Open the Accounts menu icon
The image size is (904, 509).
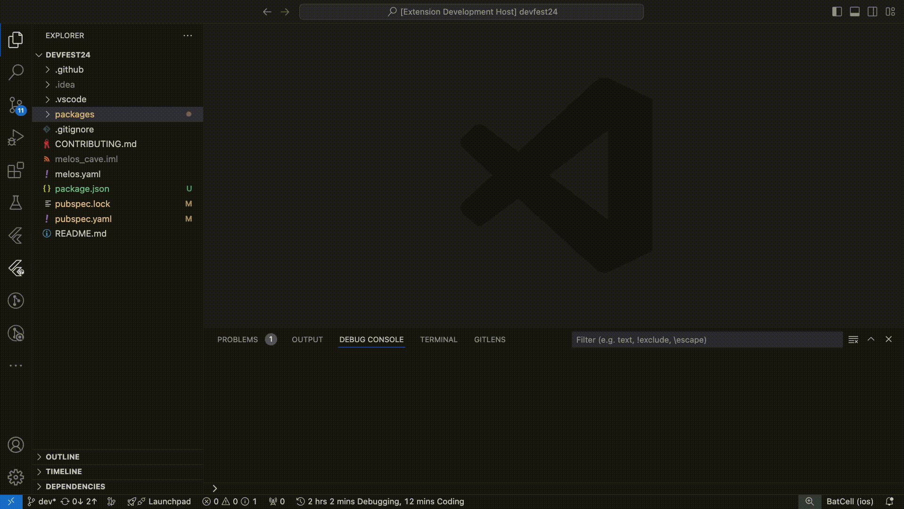point(16,445)
